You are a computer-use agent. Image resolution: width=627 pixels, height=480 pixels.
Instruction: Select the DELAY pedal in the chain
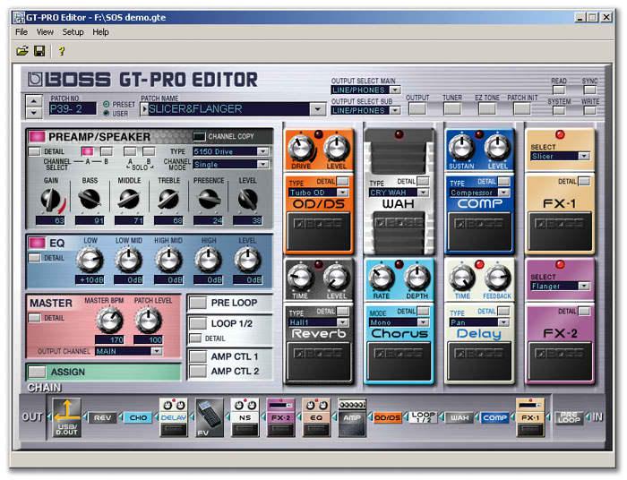click(173, 417)
